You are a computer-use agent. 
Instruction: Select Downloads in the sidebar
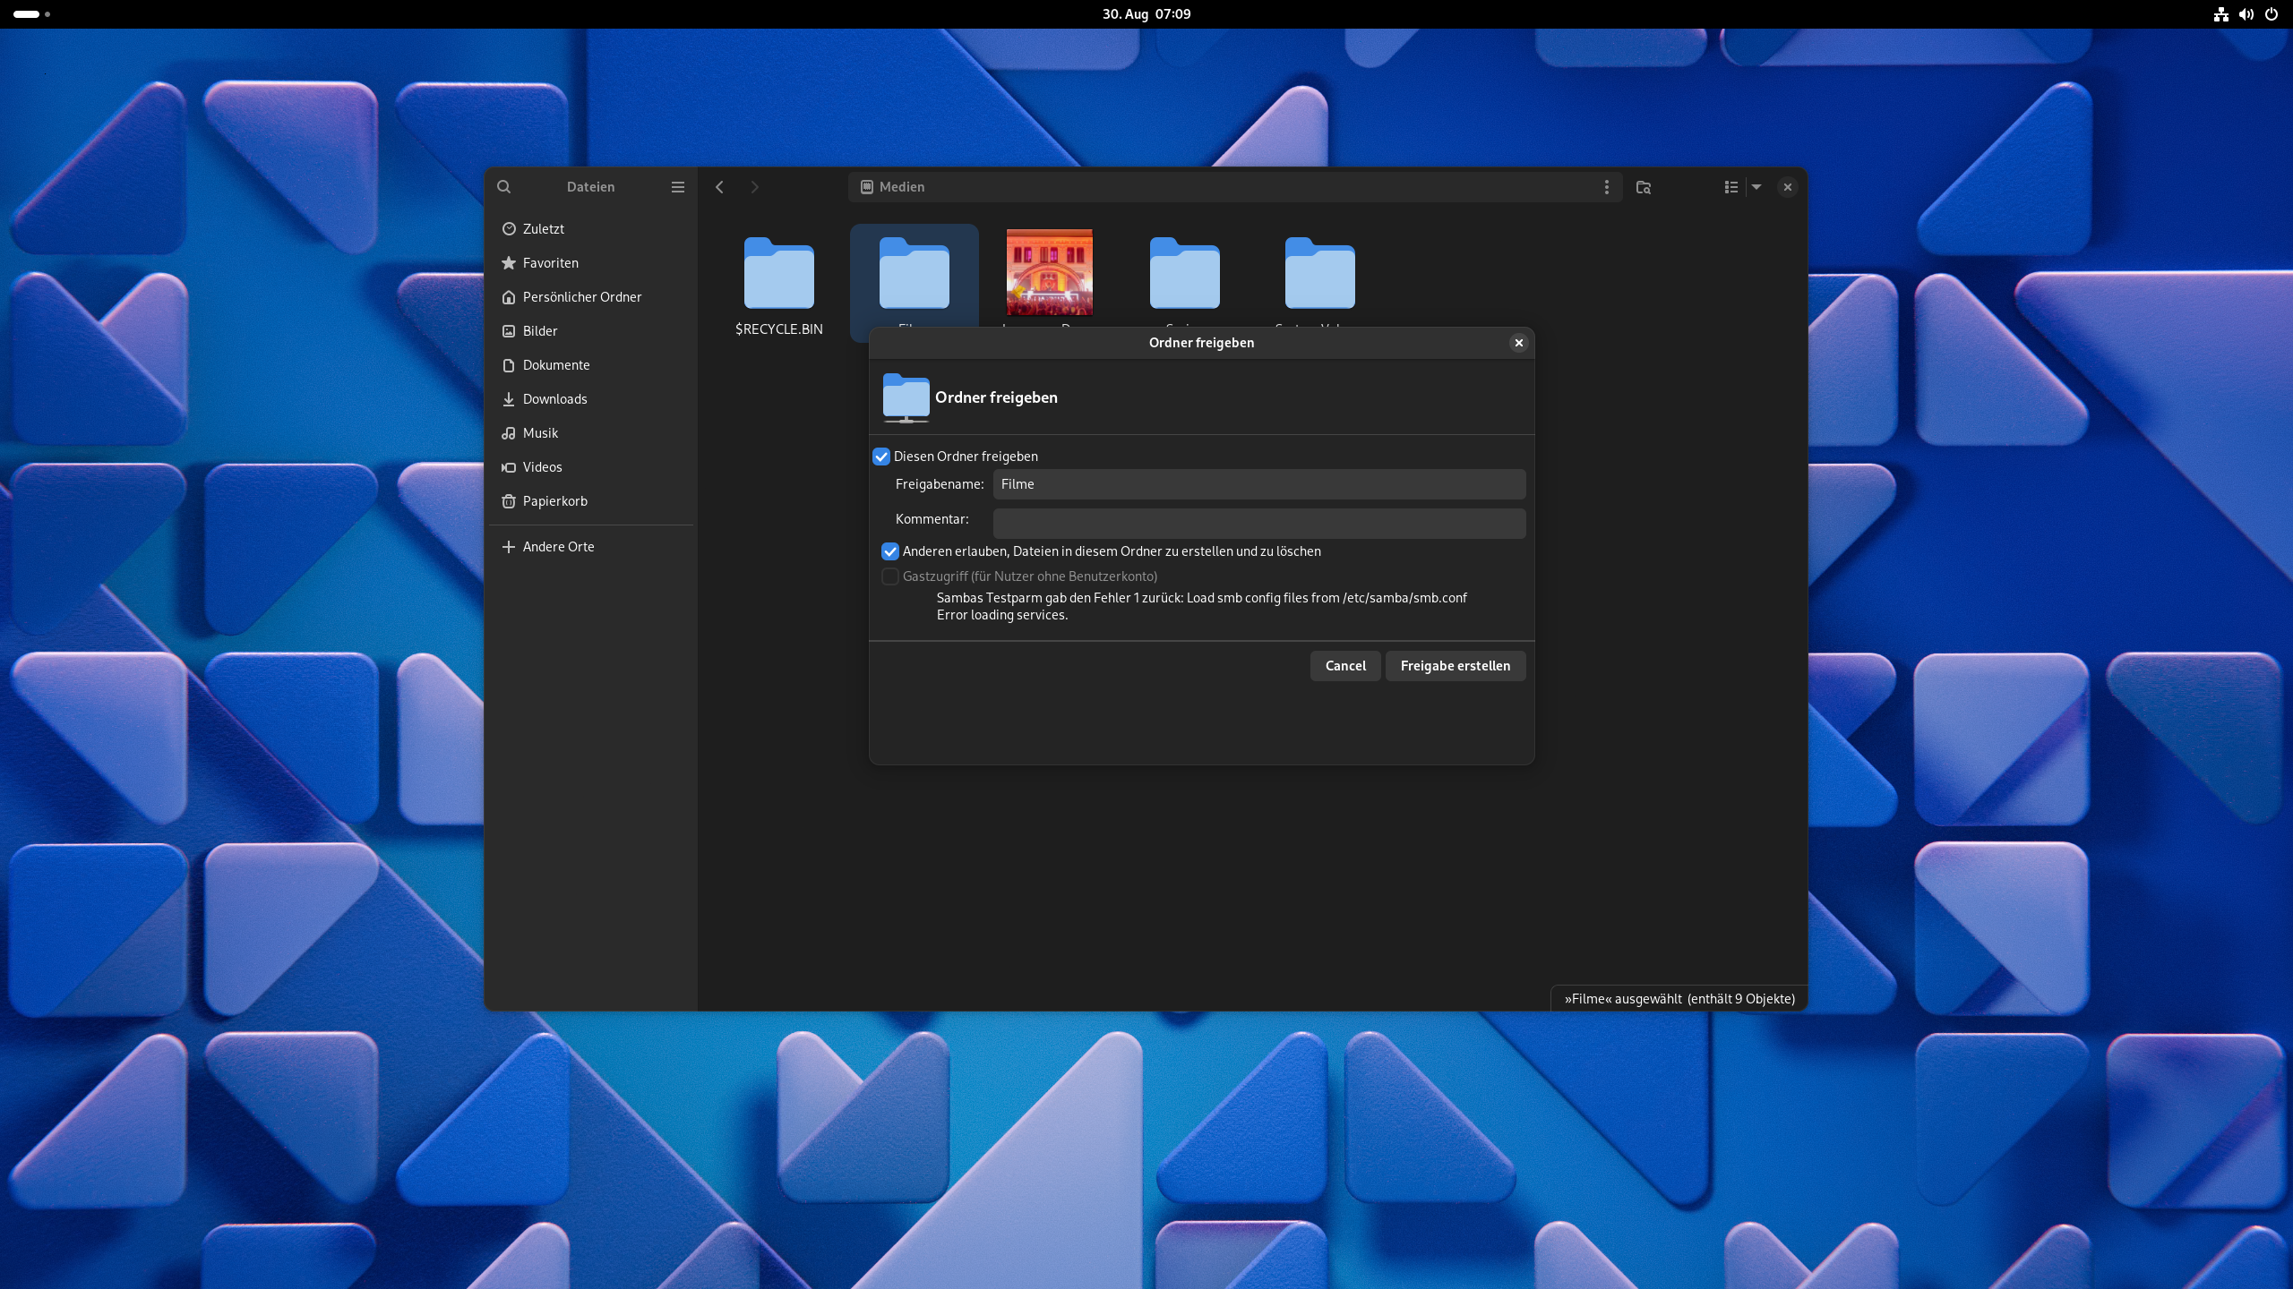554,399
